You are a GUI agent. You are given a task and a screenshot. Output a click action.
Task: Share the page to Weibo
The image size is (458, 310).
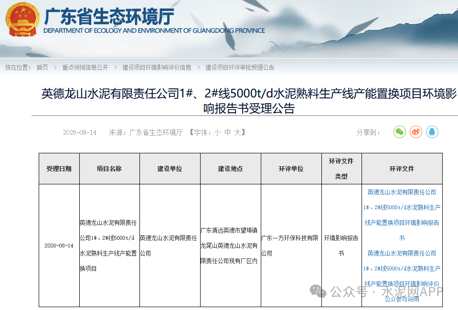(416, 132)
